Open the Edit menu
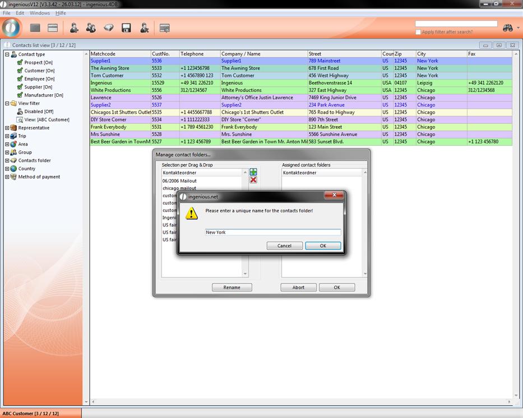523x418 pixels. tap(20, 13)
